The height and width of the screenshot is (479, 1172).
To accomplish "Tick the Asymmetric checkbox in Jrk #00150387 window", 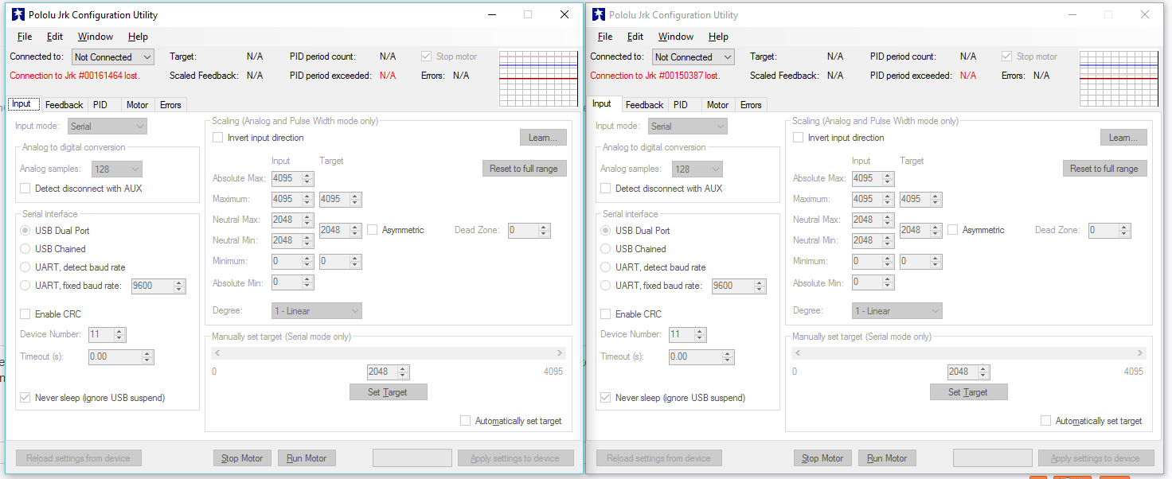I will coord(953,230).
